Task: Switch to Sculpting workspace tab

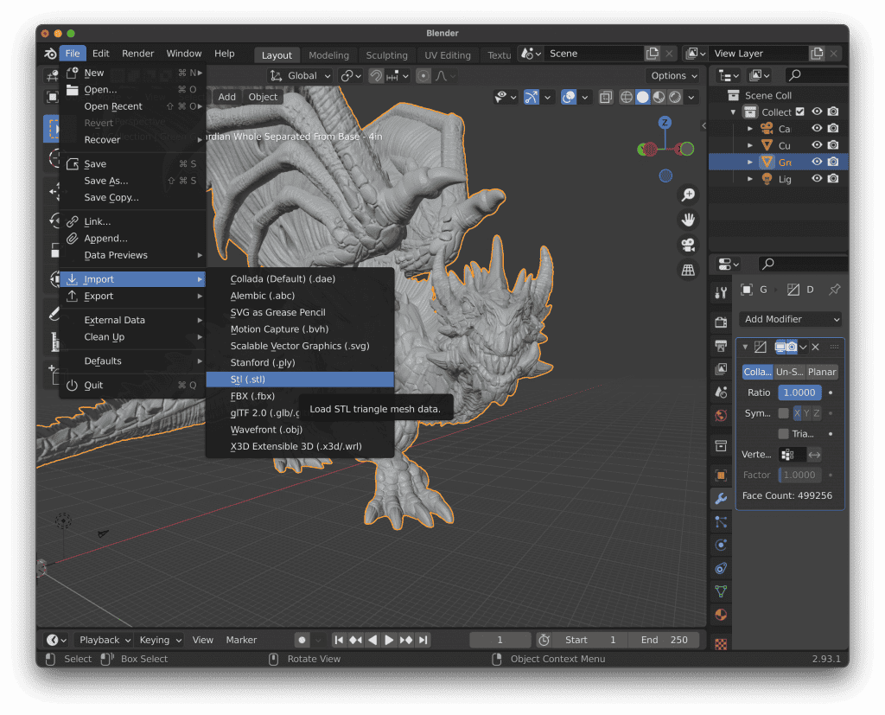Action: click(386, 55)
